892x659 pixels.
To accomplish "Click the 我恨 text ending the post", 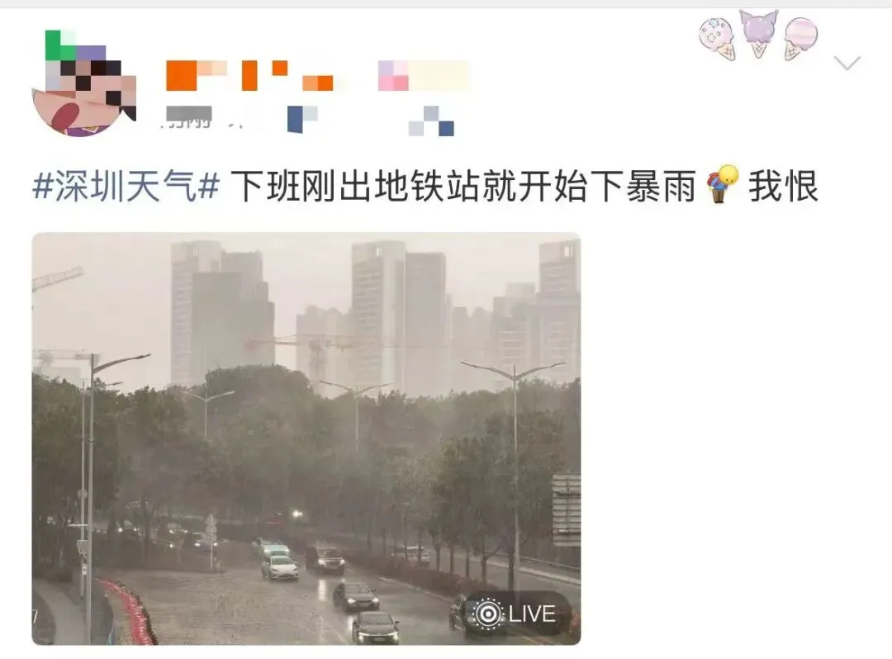I will 783,186.
